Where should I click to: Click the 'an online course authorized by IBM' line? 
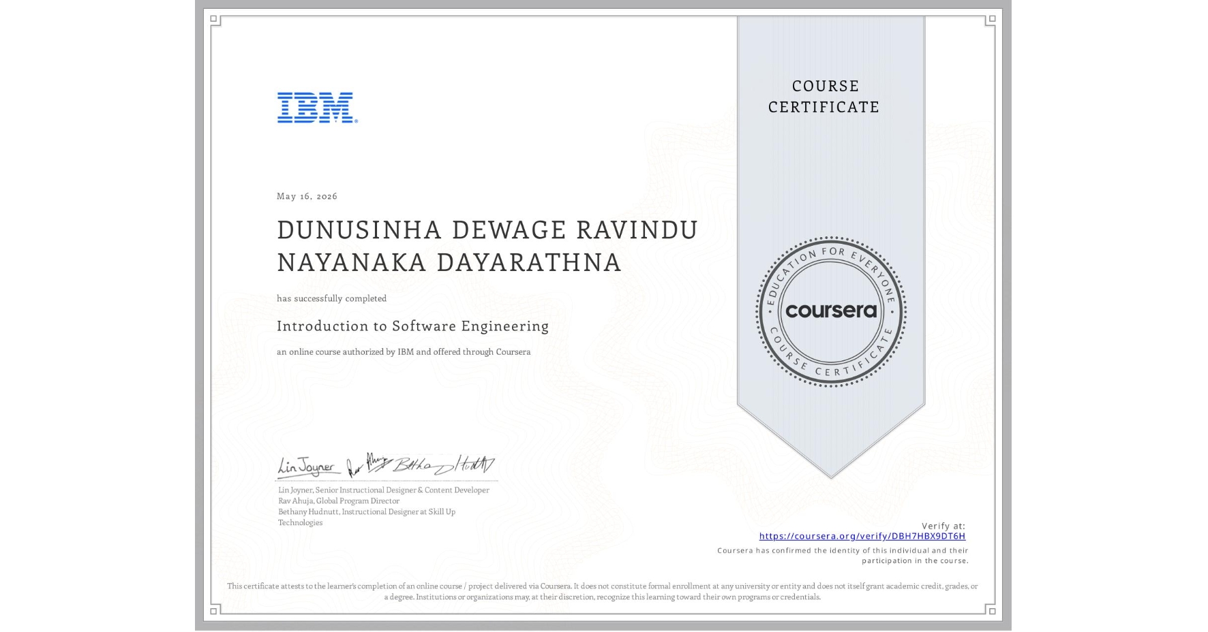tap(404, 352)
